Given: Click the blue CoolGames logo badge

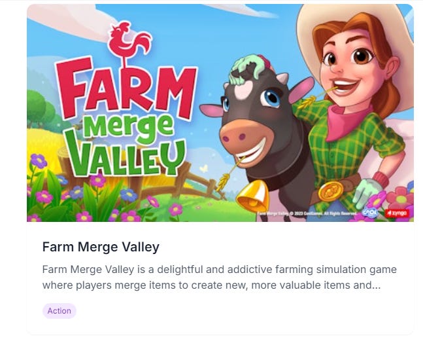Looking at the screenshot, I should click(x=370, y=212).
